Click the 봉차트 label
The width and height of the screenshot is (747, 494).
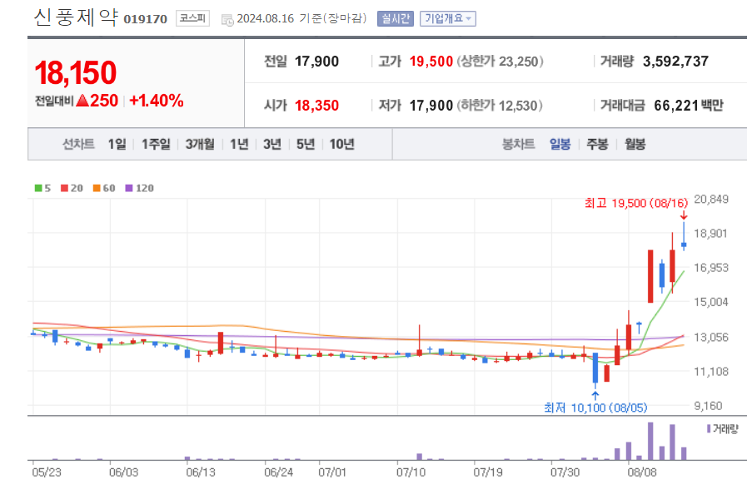[518, 144]
